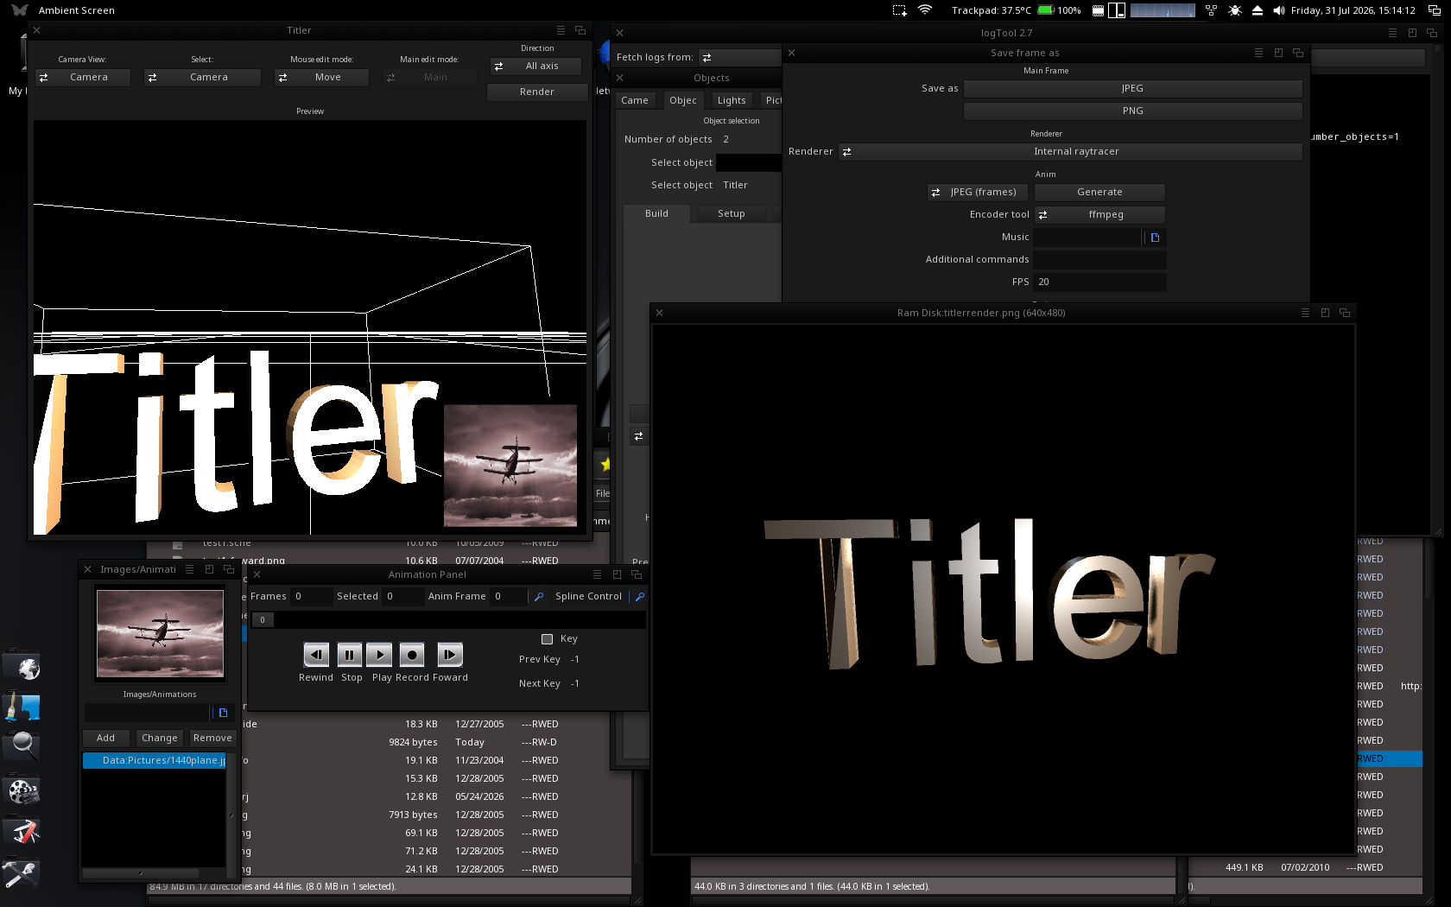Open file requester icon in Images/Animations window
Screen dimensions: 1451x907
coord(223,713)
